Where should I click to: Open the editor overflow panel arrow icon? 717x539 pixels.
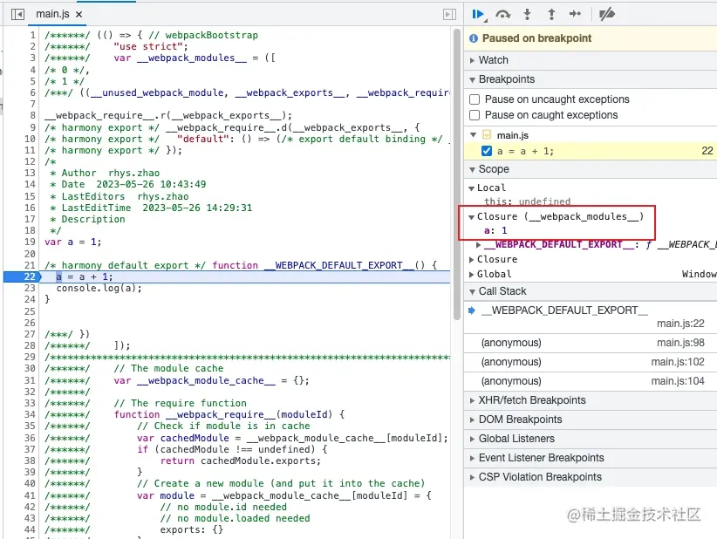[447, 13]
